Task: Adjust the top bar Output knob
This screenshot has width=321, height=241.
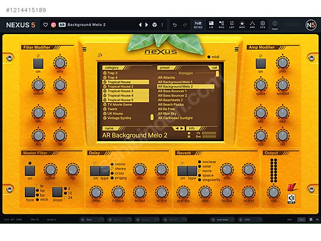Action: point(275,24)
